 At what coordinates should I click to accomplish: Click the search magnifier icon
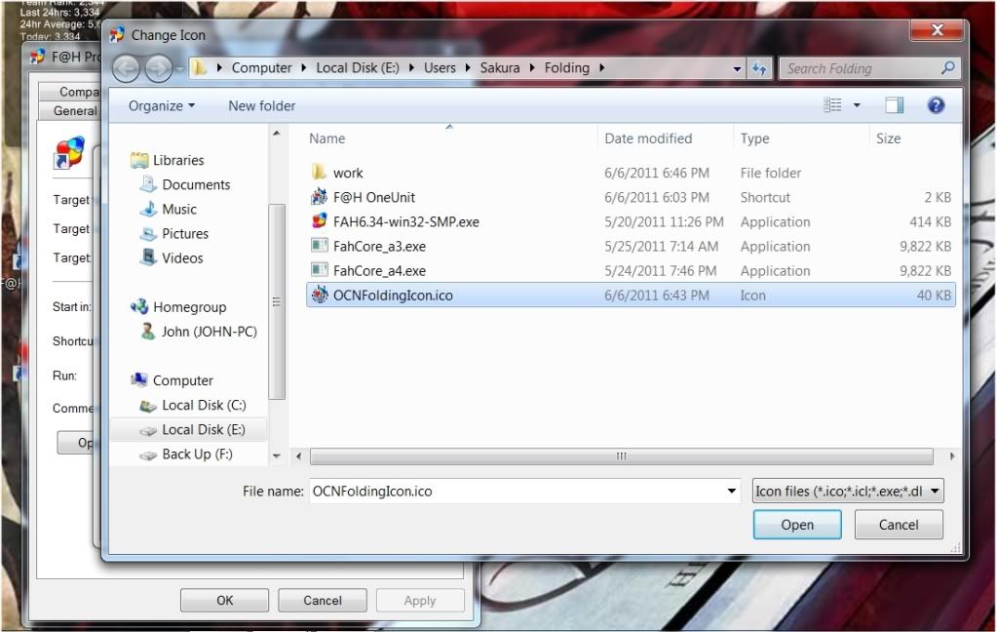[947, 67]
